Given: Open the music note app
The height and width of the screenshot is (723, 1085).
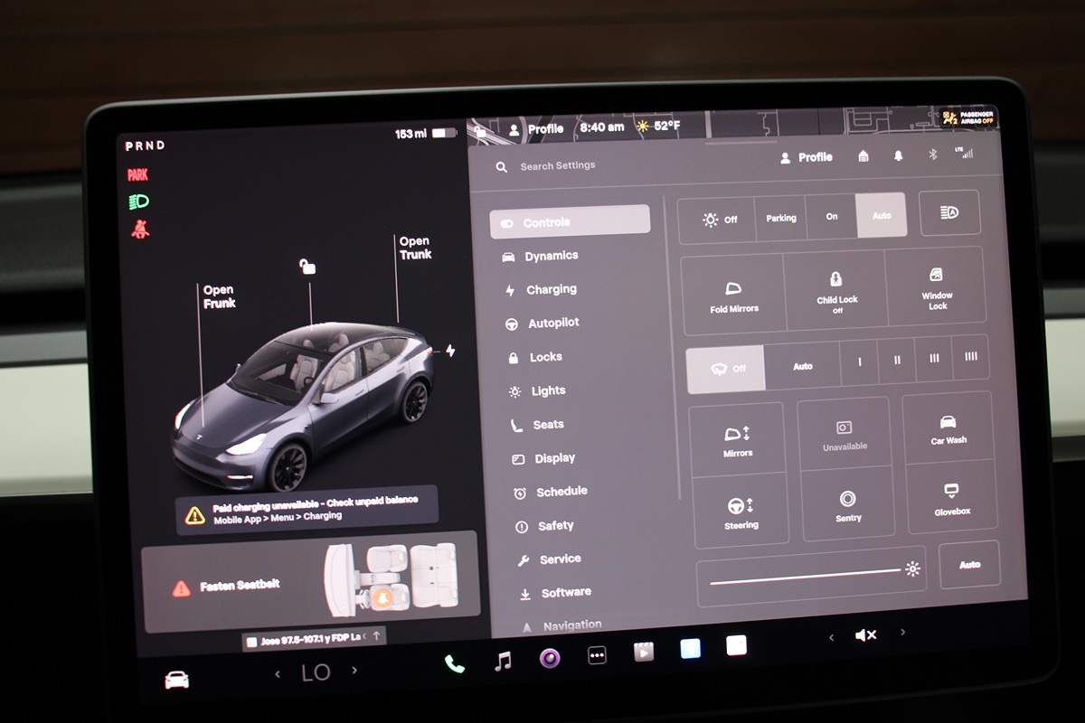Looking at the screenshot, I should pos(503,662).
